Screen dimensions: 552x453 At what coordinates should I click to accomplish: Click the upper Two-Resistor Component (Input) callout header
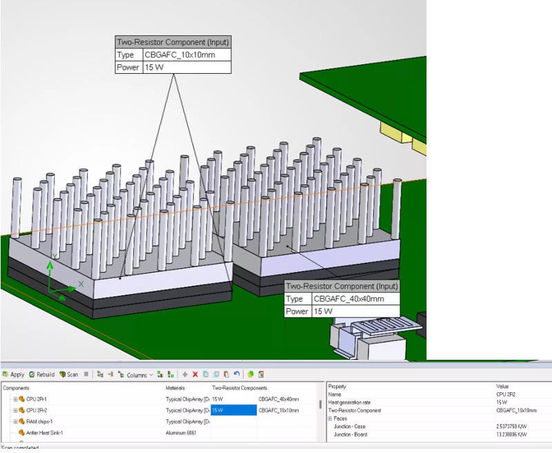(173, 42)
